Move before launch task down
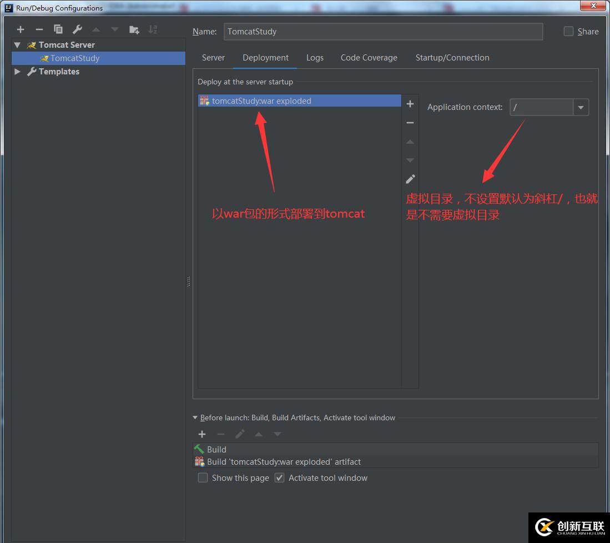The height and width of the screenshot is (543, 610). coord(278,434)
